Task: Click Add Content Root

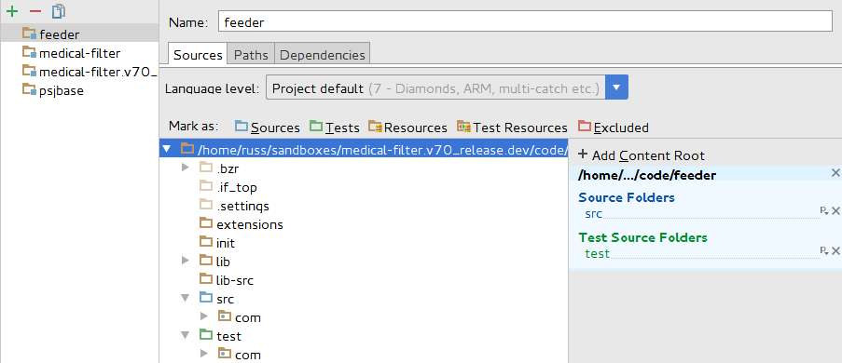Action: 642,155
